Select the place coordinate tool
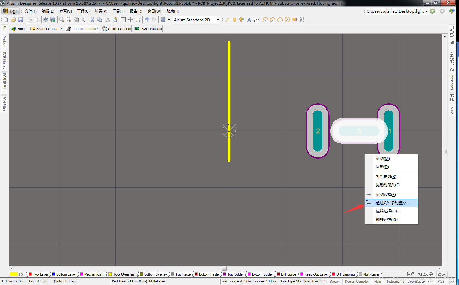 pyautogui.click(x=256, y=20)
